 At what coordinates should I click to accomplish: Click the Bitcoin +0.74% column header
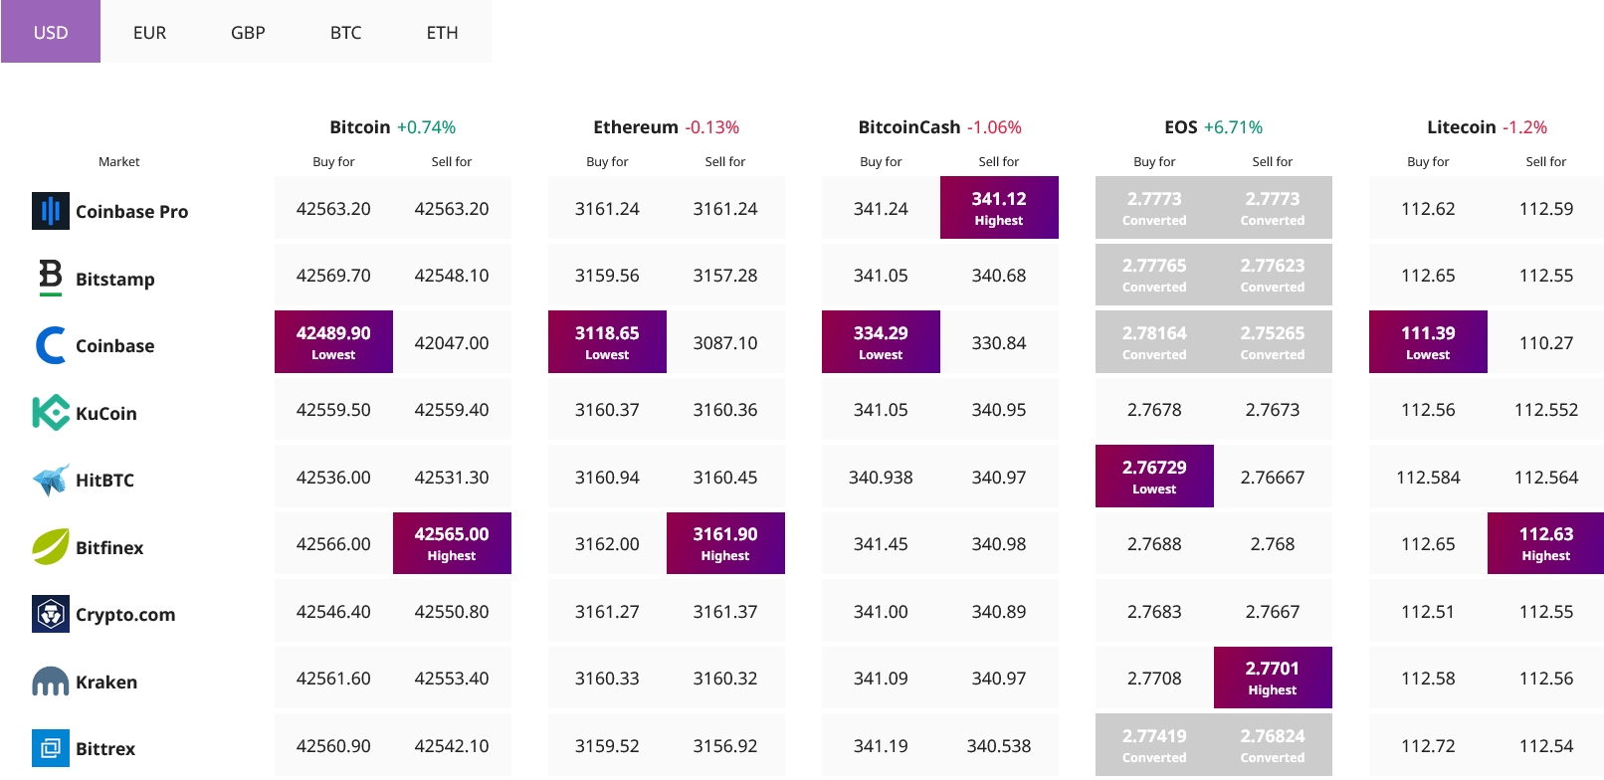pyautogui.click(x=392, y=127)
